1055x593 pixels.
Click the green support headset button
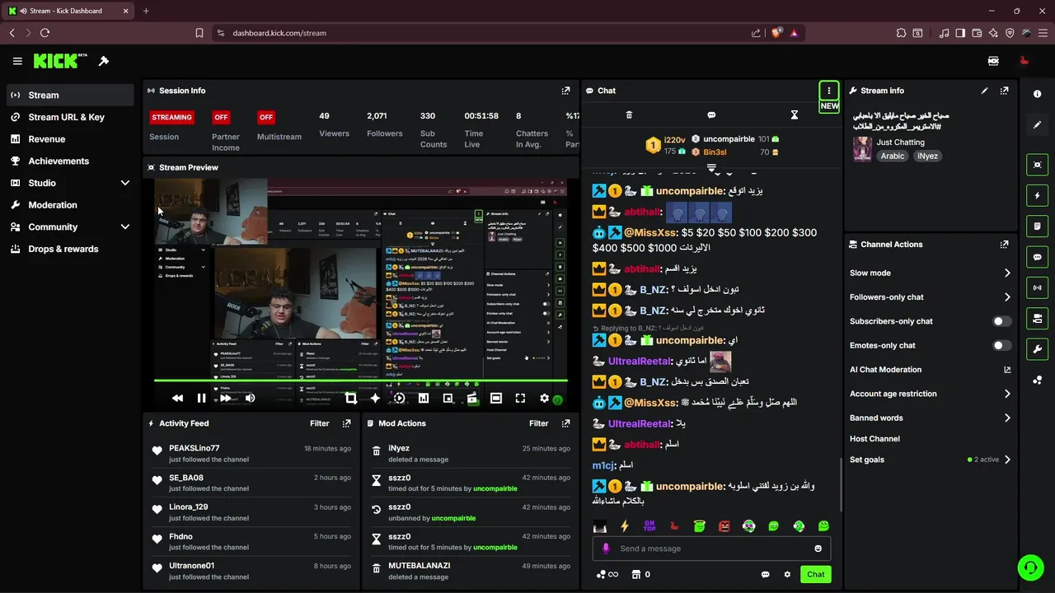click(1030, 567)
